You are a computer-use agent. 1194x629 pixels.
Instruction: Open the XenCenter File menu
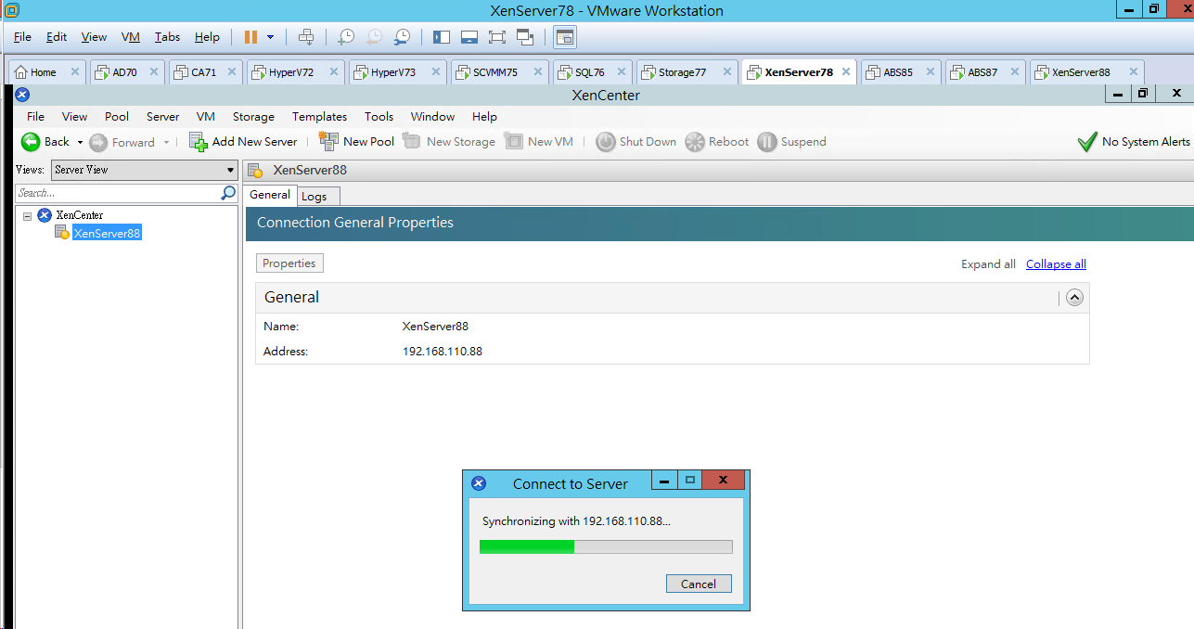click(x=35, y=116)
